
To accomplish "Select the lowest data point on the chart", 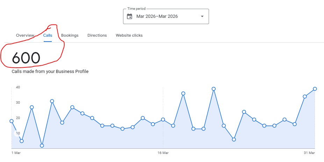I will [42, 146].
